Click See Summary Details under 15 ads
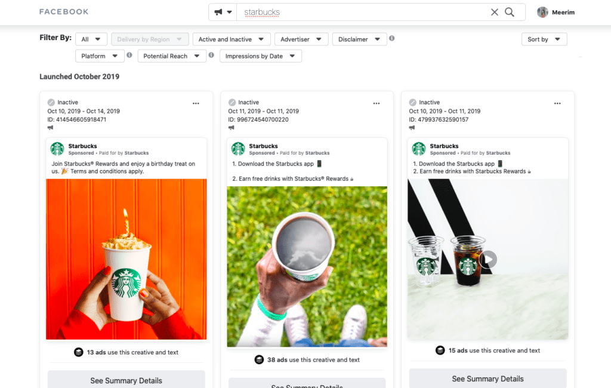The image size is (611, 388). point(488,378)
